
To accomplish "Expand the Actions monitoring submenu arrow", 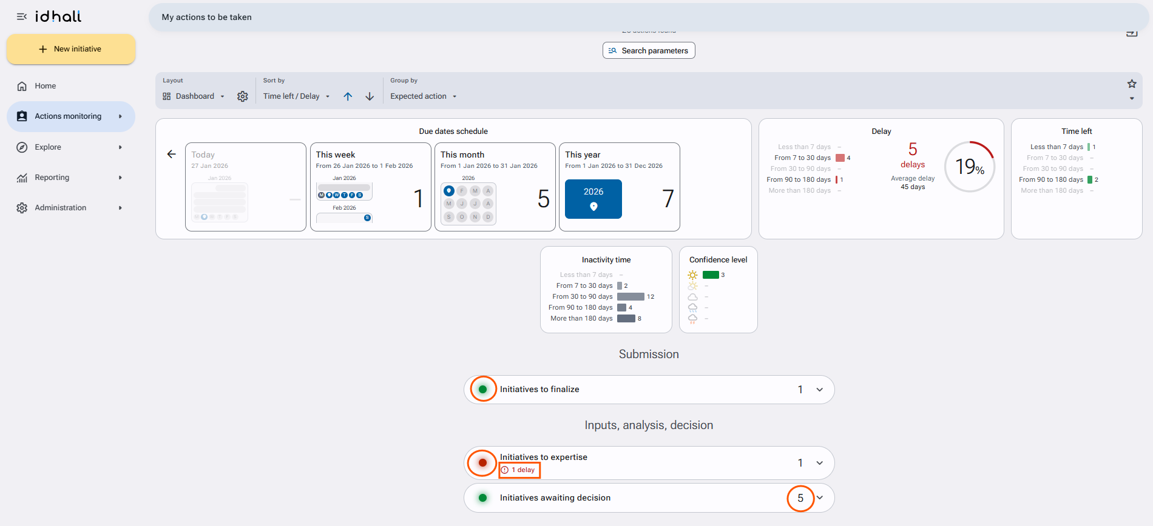I will pyautogui.click(x=120, y=116).
